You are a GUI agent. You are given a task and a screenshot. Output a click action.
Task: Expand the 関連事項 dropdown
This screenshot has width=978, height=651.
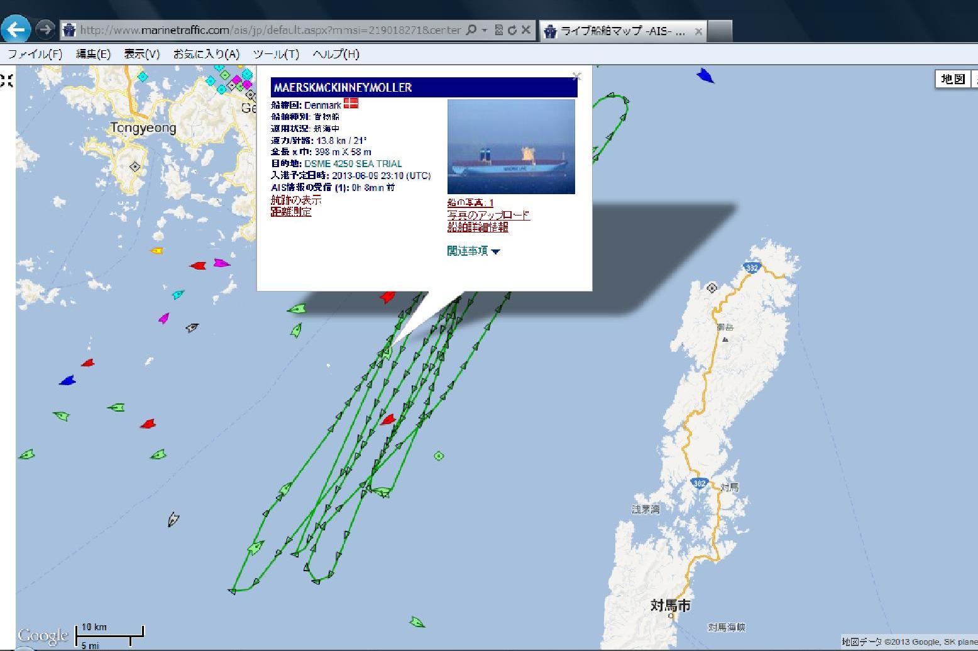(473, 251)
